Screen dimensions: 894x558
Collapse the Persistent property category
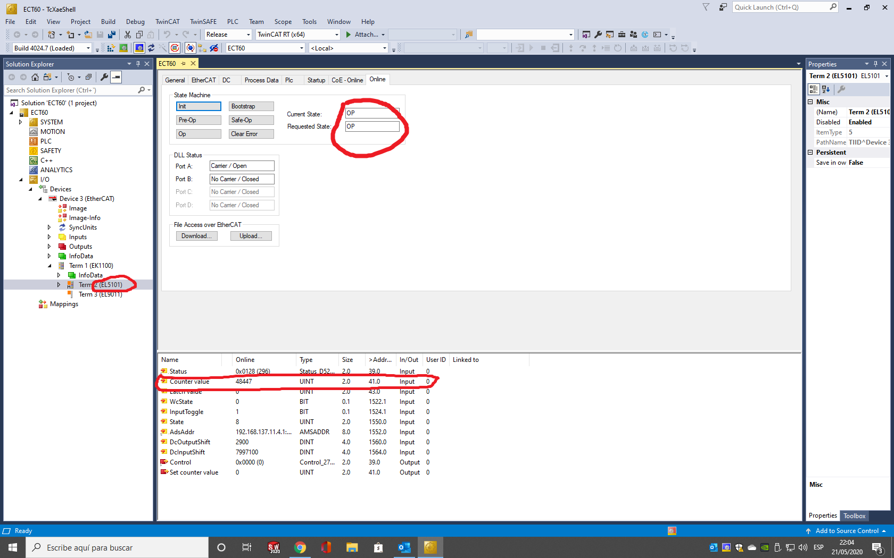[x=810, y=153]
